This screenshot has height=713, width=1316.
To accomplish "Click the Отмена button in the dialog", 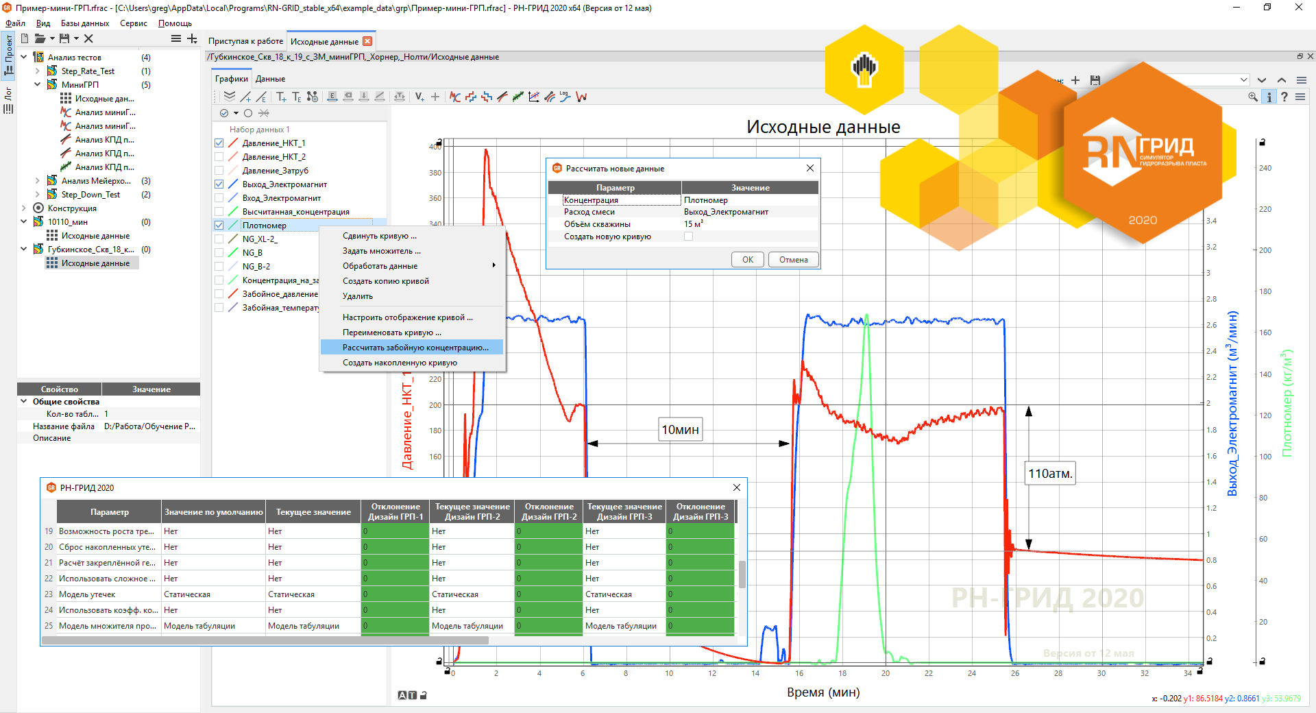I will 793,259.
